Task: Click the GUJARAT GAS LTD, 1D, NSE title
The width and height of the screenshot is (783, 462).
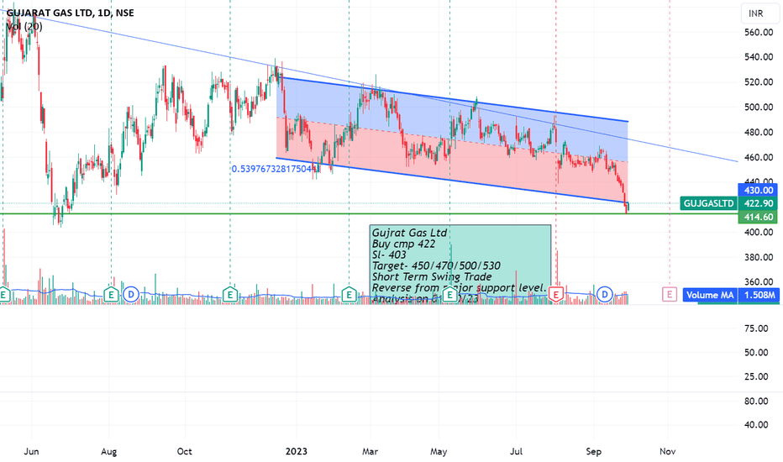Action: tap(70, 13)
